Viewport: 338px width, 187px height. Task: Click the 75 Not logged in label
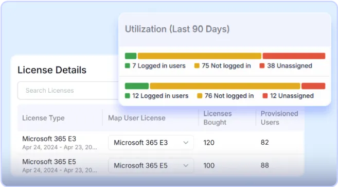pos(226,65)
